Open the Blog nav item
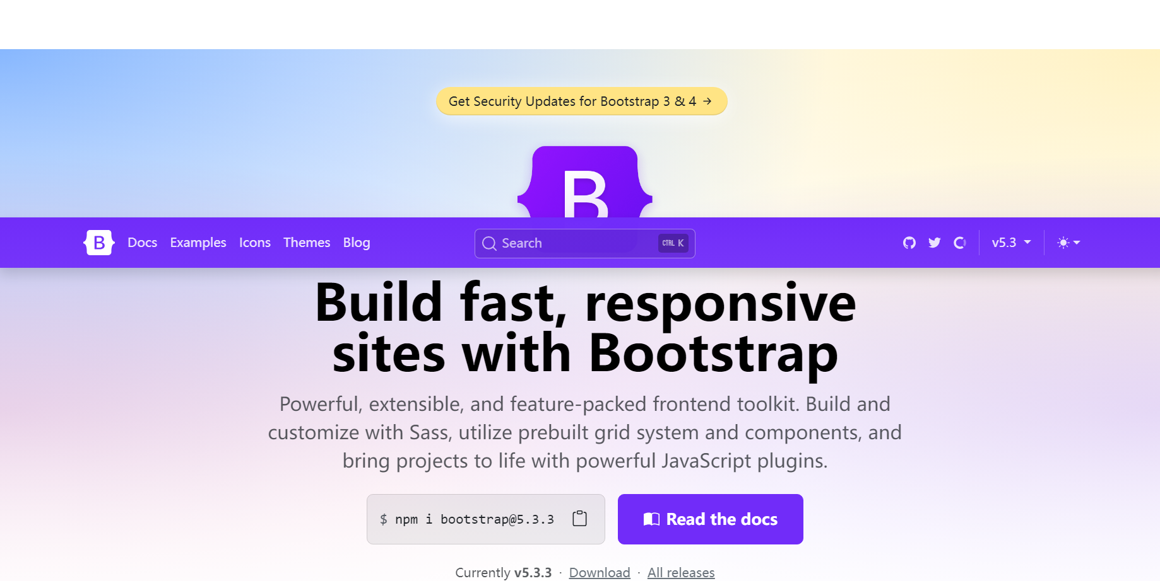 357,243
